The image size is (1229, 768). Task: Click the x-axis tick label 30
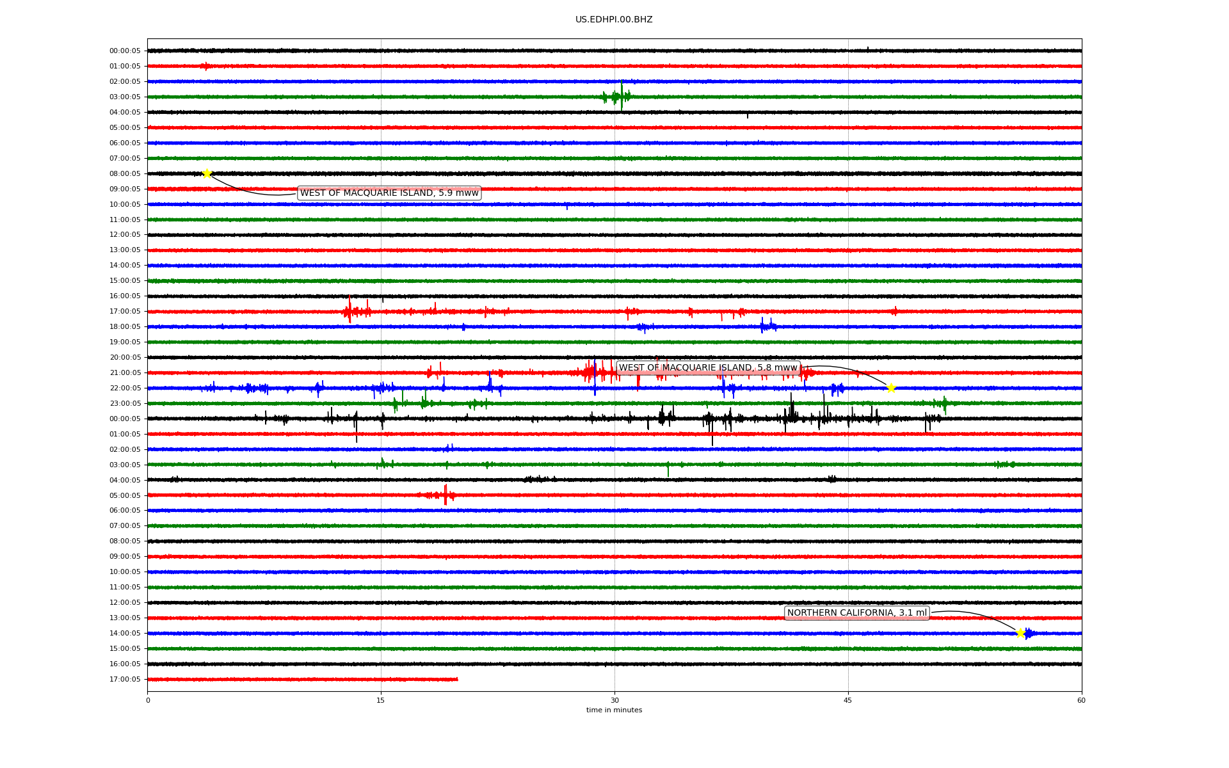point(614,700)
